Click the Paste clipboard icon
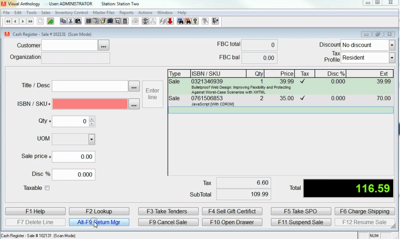Screen dimensions: 400x239 coord(77,21)
